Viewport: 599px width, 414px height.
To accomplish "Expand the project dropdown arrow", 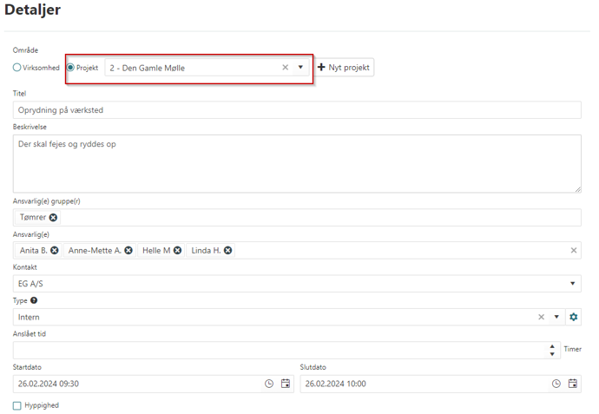I will pos(300,67).
